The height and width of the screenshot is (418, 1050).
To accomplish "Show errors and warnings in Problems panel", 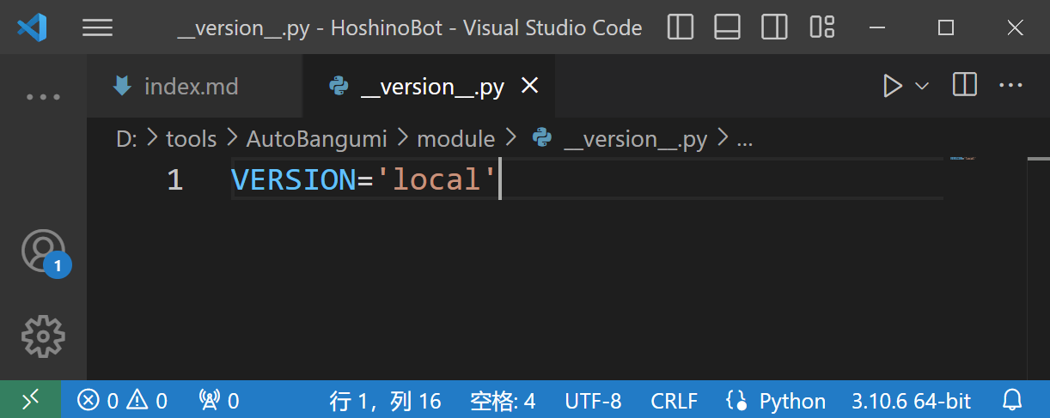I will [122, 400].
